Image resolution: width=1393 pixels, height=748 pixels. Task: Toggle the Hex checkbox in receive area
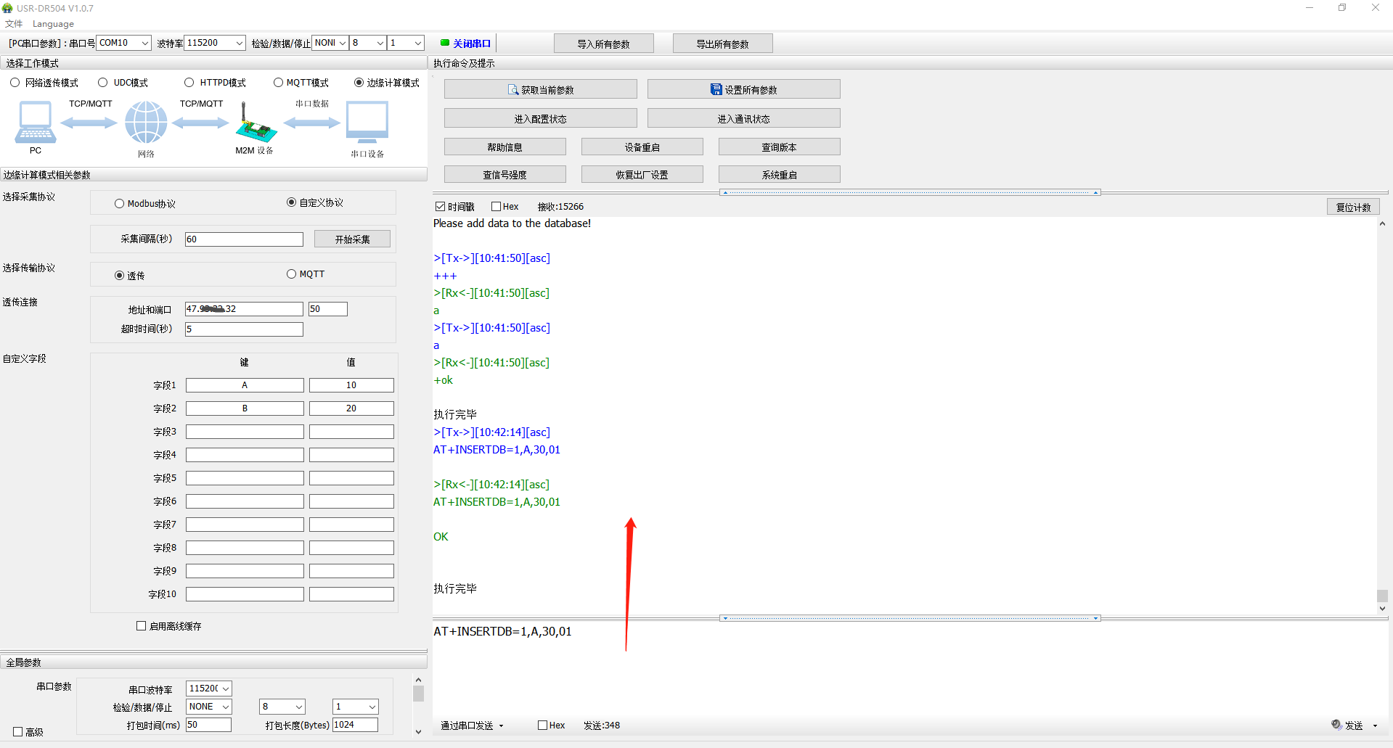click(x=497, y=207)
